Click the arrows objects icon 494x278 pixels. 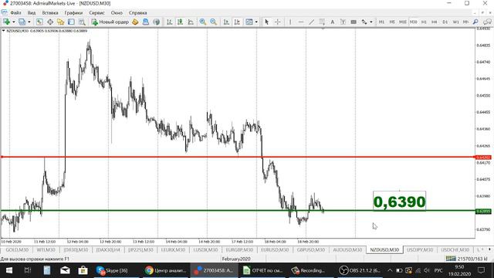364,22
